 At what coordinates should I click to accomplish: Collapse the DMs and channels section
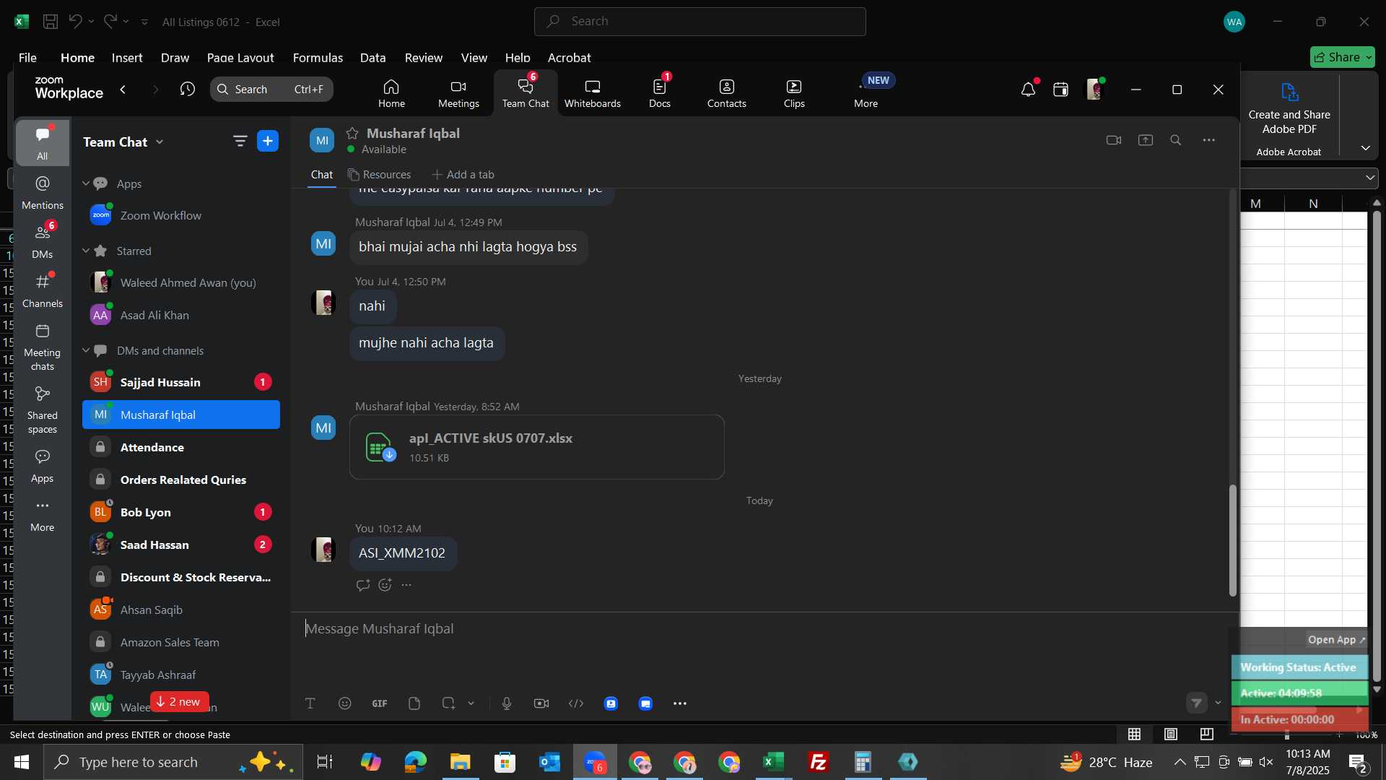click(x=86, y=350)
